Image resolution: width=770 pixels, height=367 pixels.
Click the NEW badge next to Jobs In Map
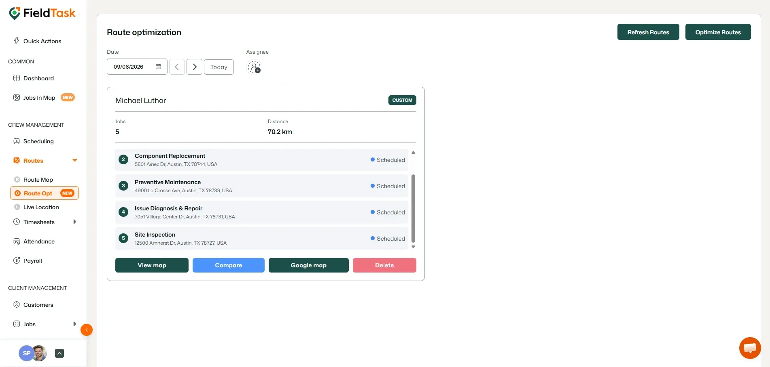coord(68,97)
